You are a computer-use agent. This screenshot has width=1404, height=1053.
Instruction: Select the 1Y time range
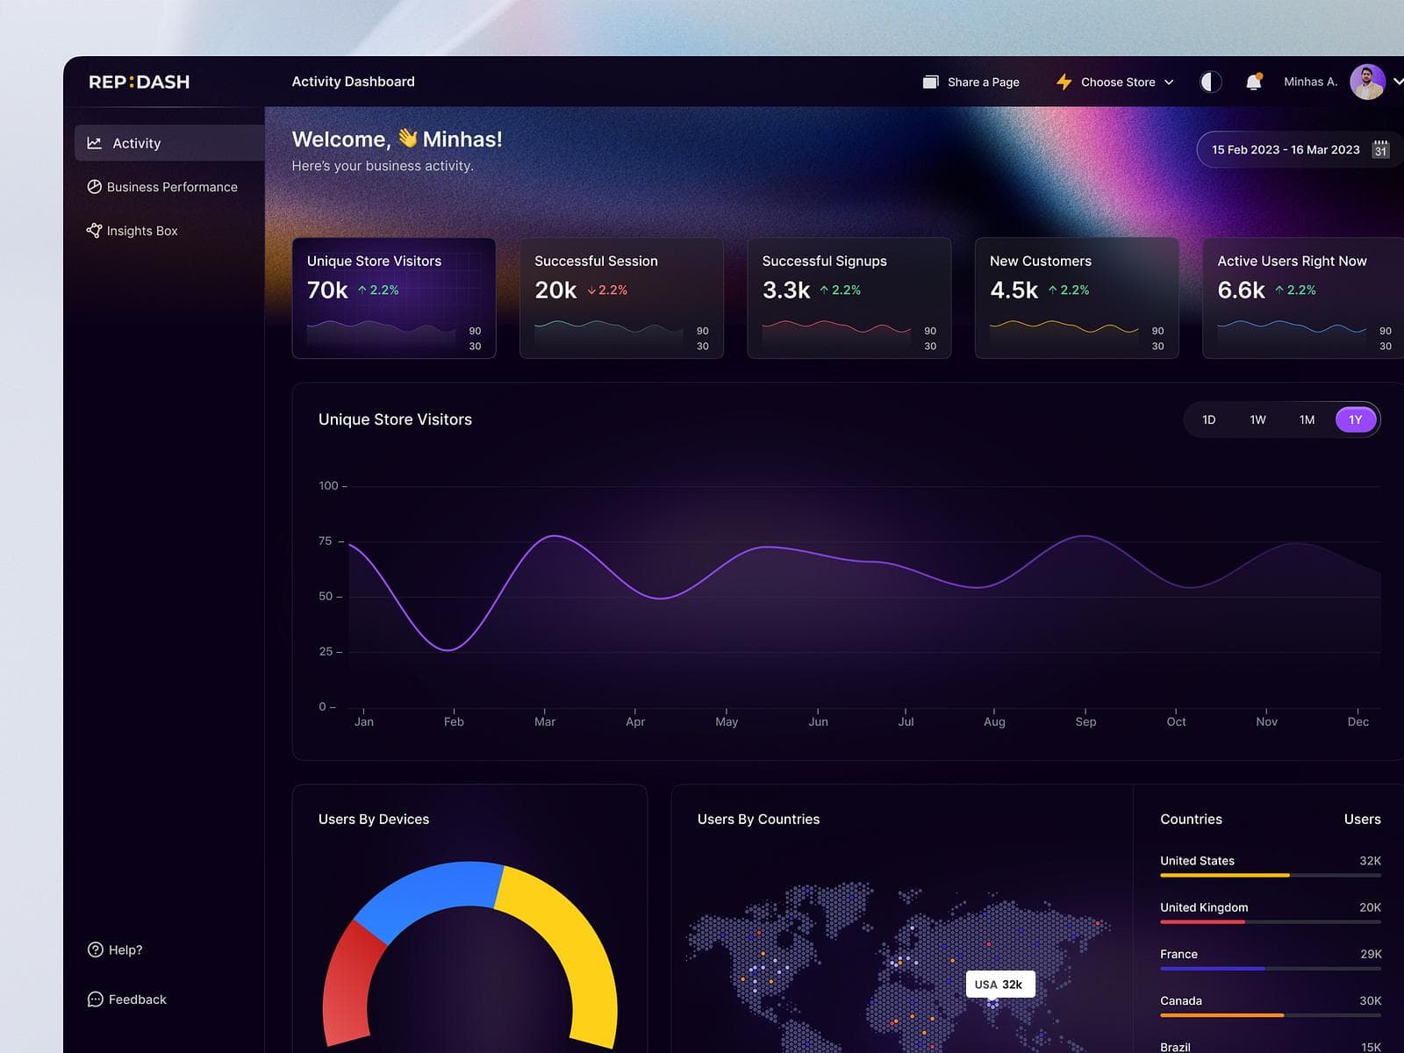1356,419
